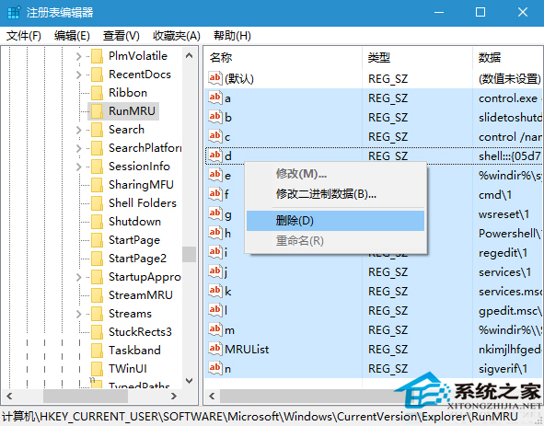Choose 重命名(R) in the context menu

point(335,240)
